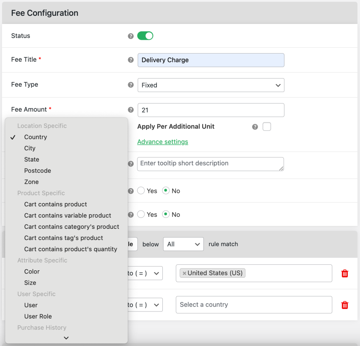
Task: Click the help icon next to Status
Action: 131,36
